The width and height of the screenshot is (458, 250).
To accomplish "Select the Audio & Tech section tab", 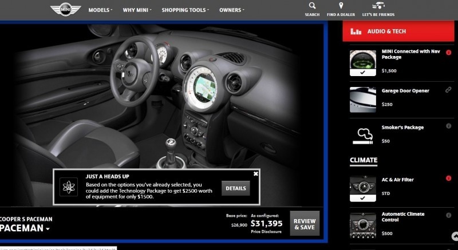I will tap(398, 31).
